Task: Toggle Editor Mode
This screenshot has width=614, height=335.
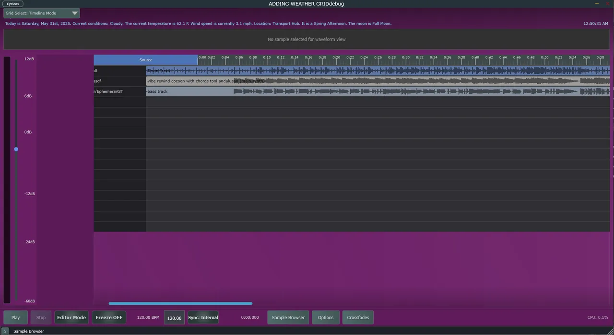Action: (x=71, y=317)
